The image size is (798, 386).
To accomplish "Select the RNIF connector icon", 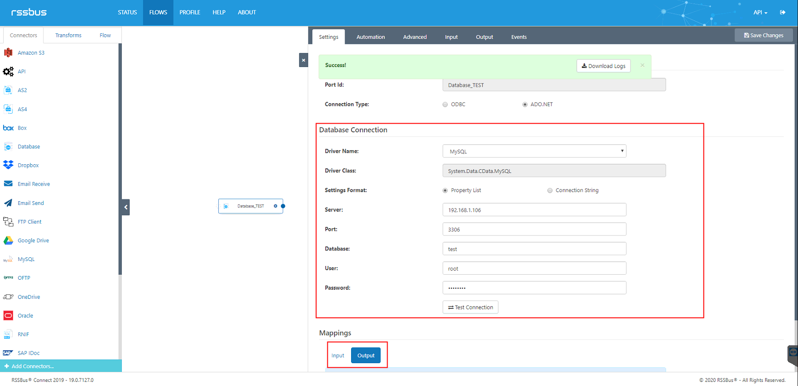I will [7, 334].
